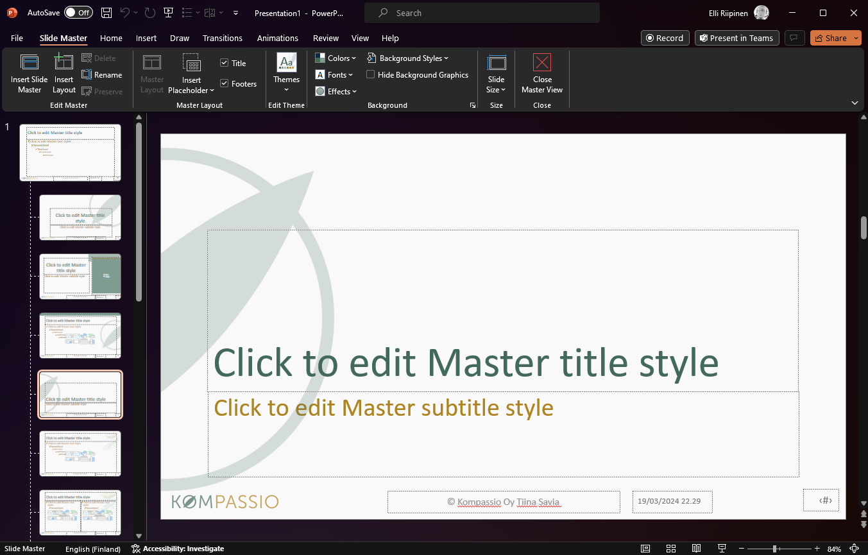The width and height of the screenshot is (868, 555).
Task: Click the PowerPoint app logo
Action: 12,13
